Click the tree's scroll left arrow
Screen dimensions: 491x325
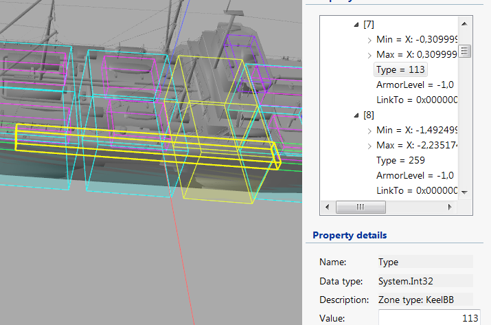point(327,207)
